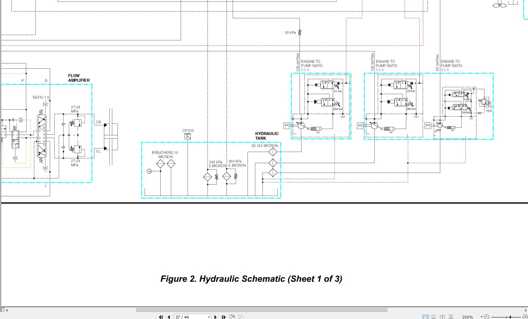This screenshot has width=528, height=319.
Task: Select continuous scrolling page layout
Action: coord(433,317)
